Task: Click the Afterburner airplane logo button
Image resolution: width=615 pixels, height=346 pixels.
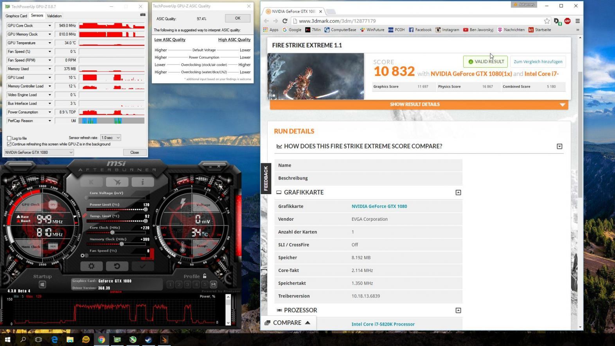Action: tap(117, 182)
